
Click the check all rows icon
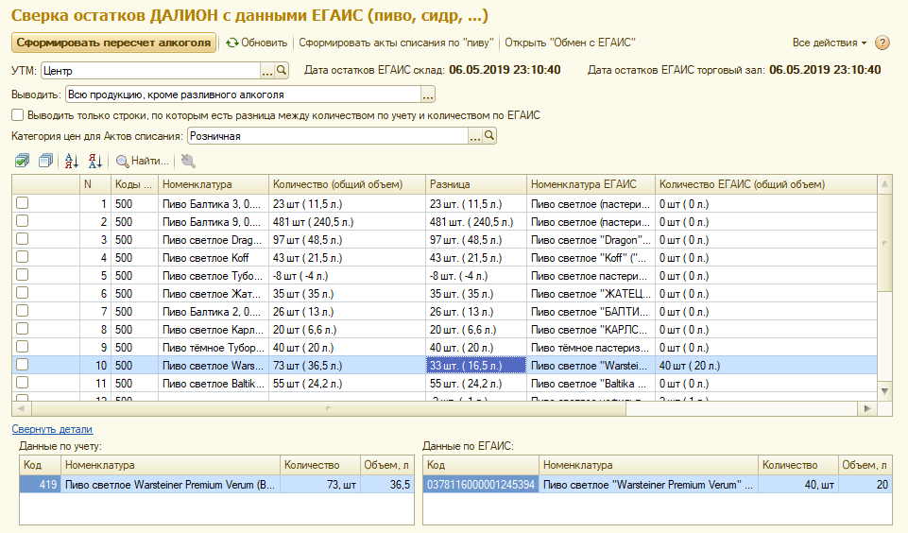coord(23,161)
